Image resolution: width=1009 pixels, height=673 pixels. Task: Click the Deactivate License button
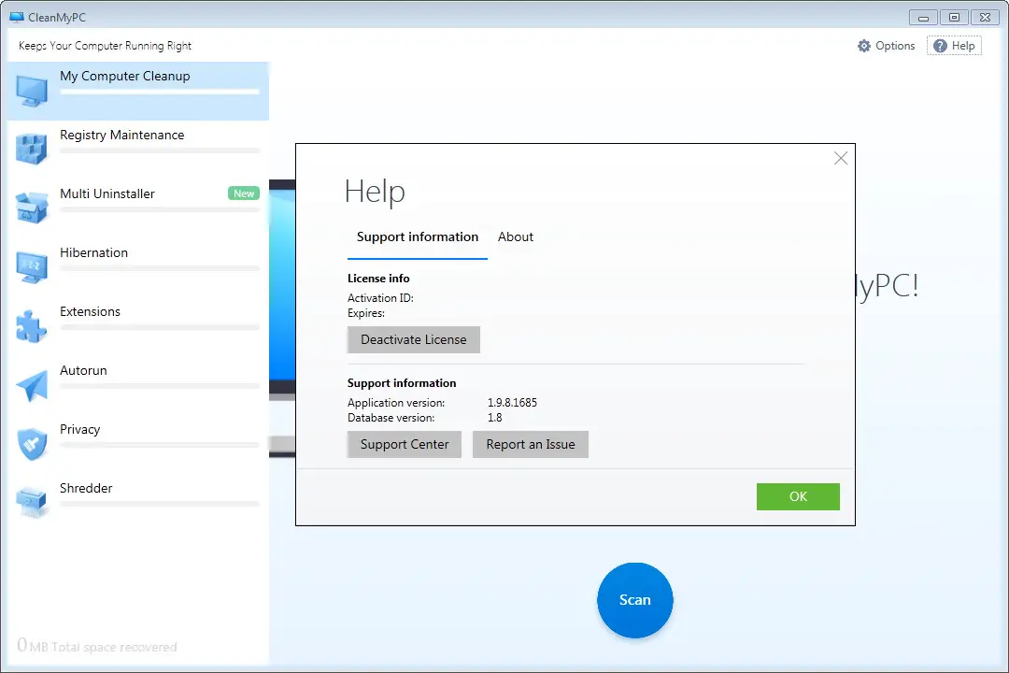click(414, 339)
